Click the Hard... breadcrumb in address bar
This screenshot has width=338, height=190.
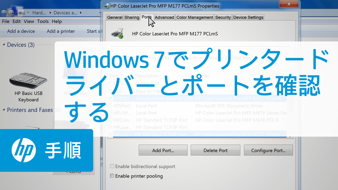pos(39,13)
